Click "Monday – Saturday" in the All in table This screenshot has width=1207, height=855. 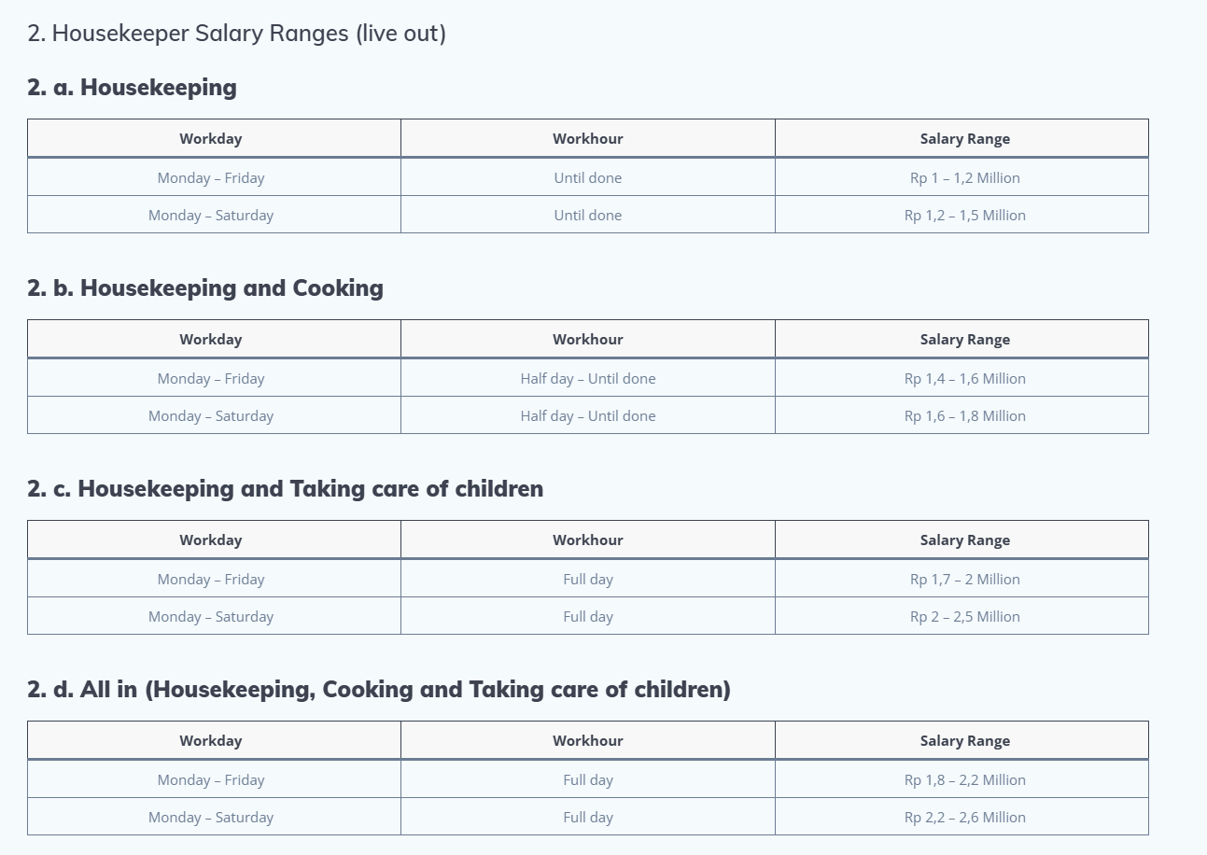(x=211, y=818)
